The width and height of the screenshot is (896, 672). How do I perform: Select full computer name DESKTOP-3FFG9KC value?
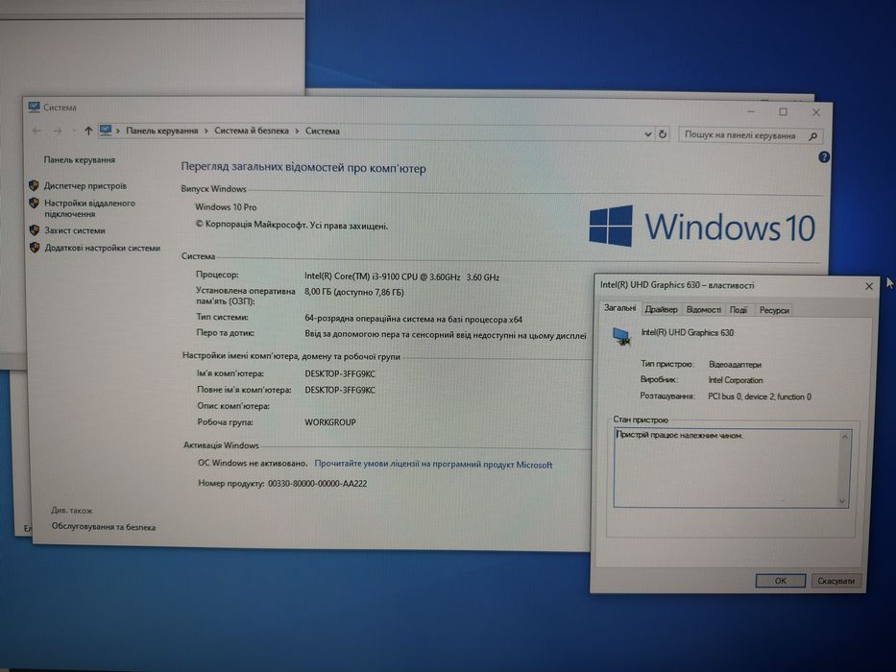pyautogui.click(x=340, y=391)
